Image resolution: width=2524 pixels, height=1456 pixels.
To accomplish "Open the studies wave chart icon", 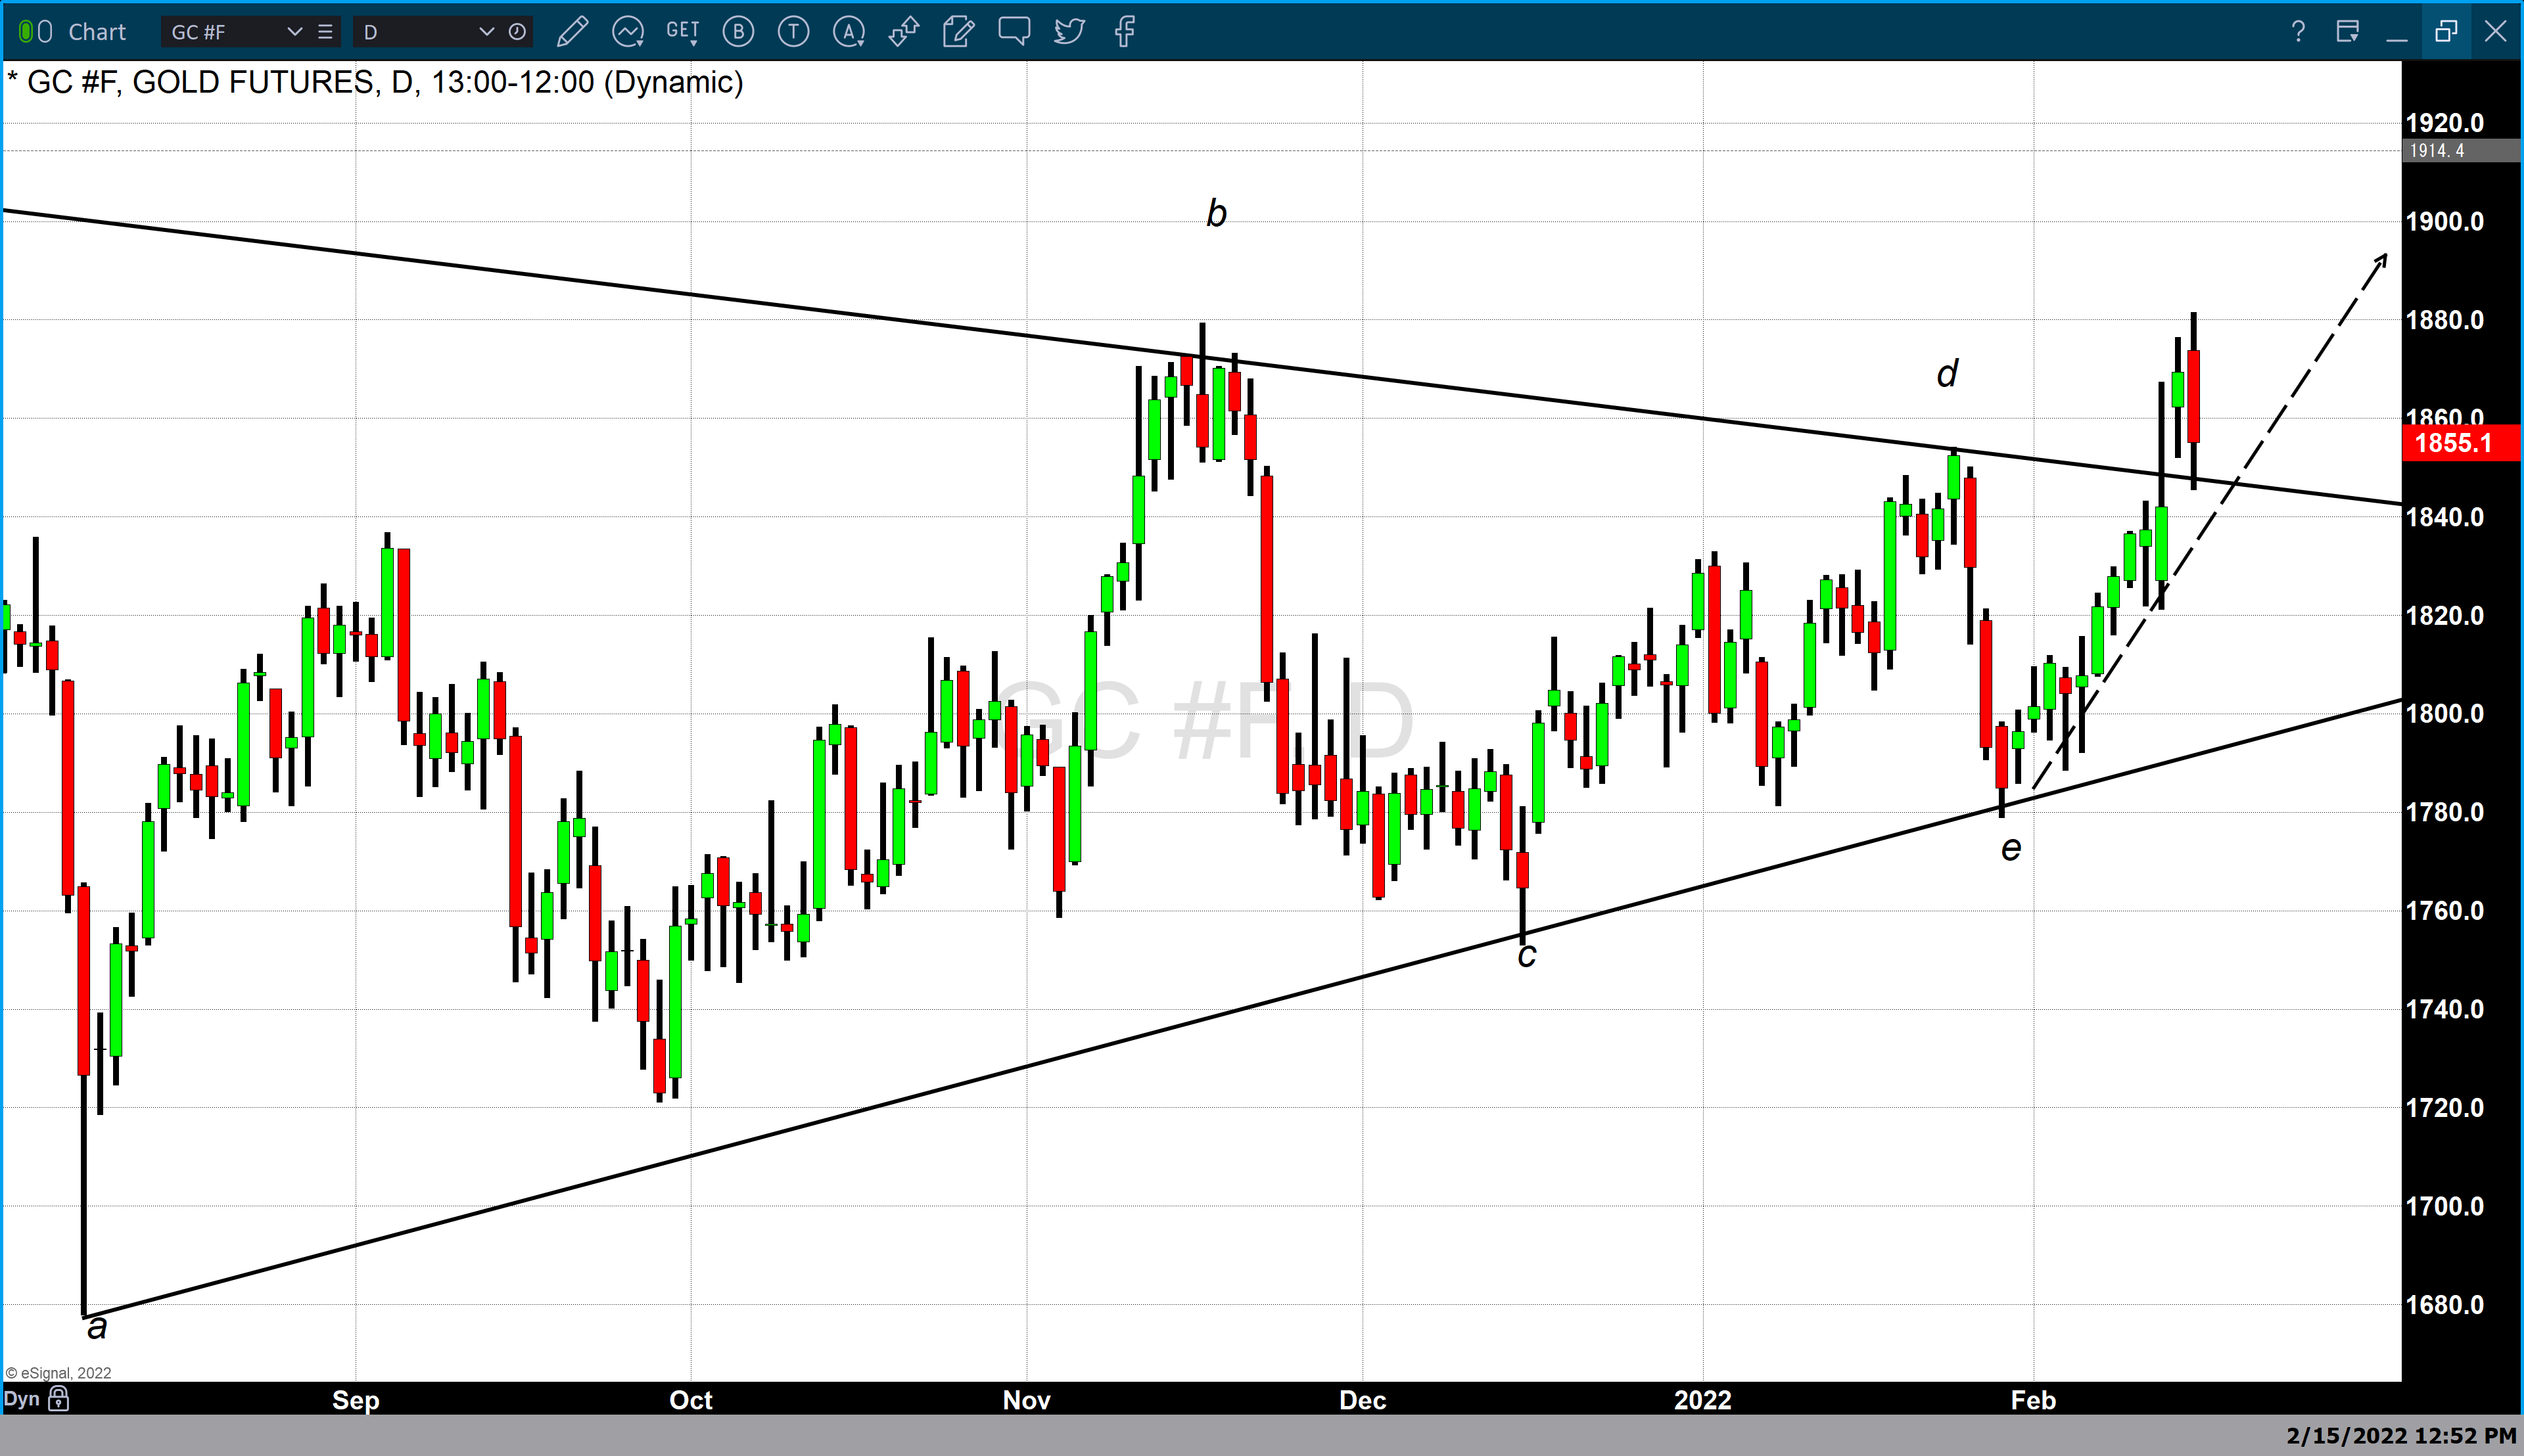I will [x=627, y=32].
